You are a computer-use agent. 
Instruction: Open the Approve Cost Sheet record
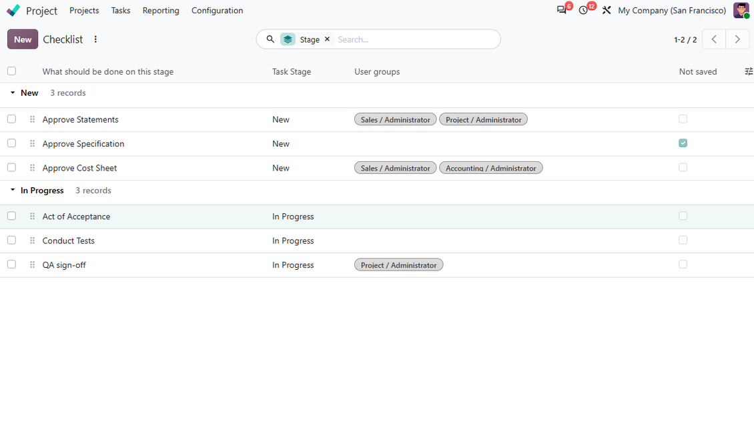point(79,168)
